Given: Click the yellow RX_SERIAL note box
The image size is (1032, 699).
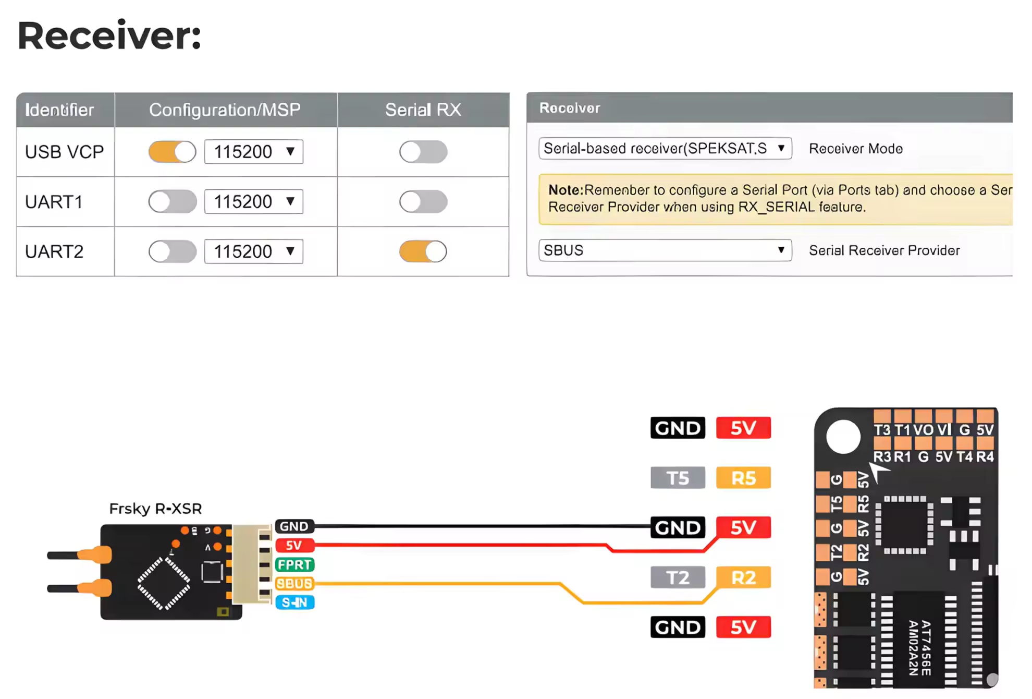Looking at the screenshot, I should click(x=776, y=199).
